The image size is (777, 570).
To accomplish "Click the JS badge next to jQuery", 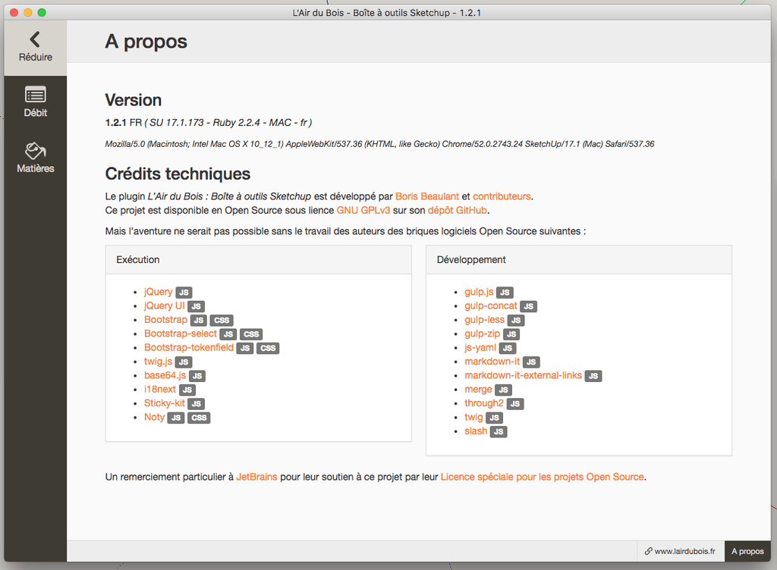I will point(184,293).
